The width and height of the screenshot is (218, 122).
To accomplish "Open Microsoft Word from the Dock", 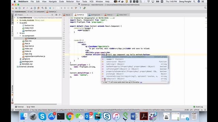I will 135,116.
